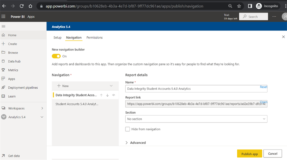Open Apps in the sidebar

(x=23, y=79)
